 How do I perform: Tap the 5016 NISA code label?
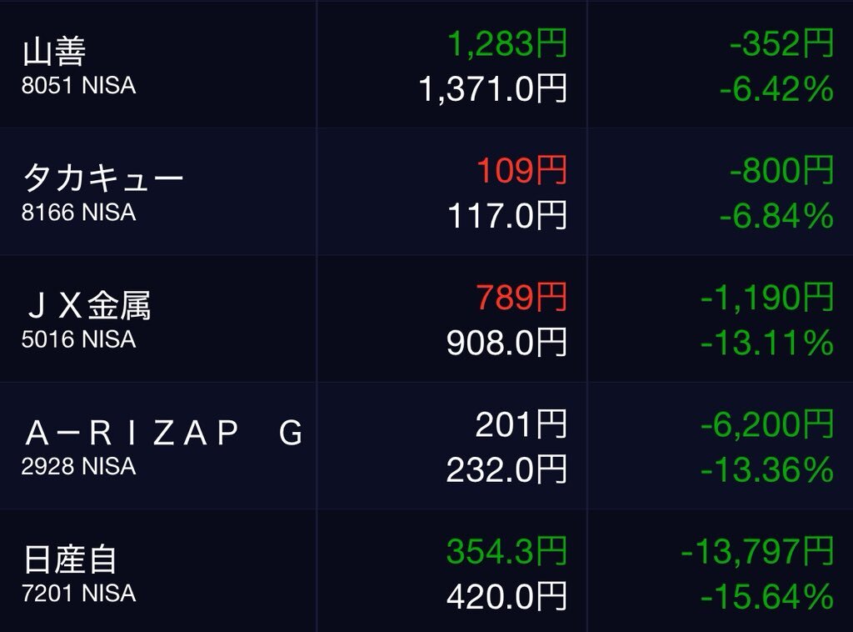coord(79,339)
